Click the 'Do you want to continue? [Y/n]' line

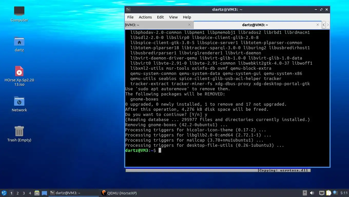coord(166,114)
